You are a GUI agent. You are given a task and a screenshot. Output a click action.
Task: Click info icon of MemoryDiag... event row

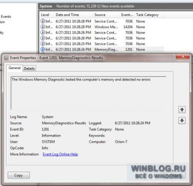click(42, 49)
